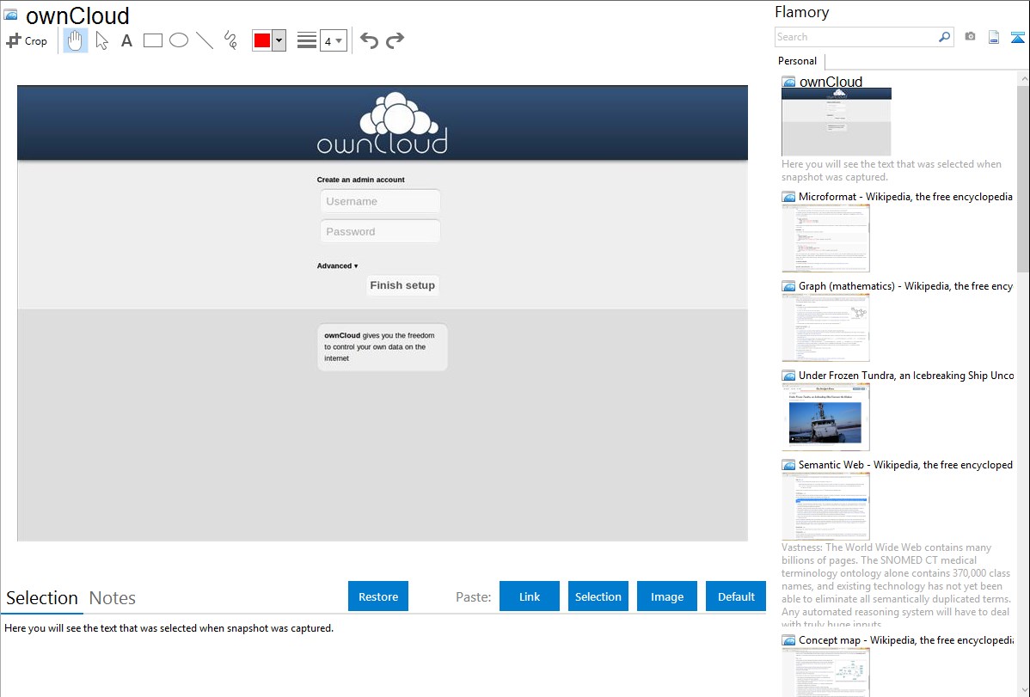Image resolution: width=1030 pixels, height=697 pixels.
Task: Redo the last annotation
Action: click(395, 40)
